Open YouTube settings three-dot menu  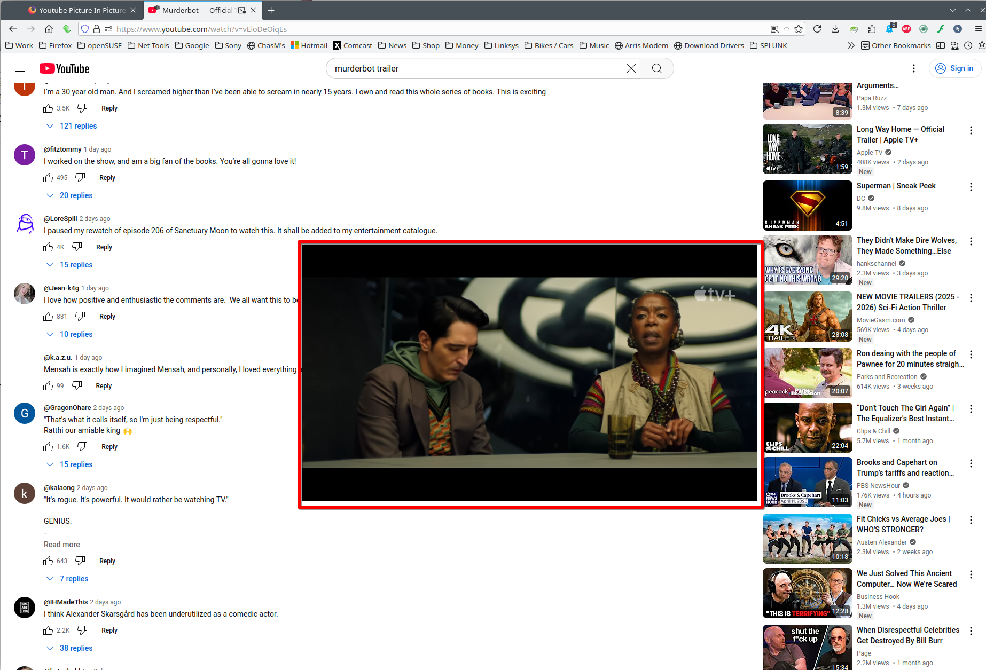point(914,68)
